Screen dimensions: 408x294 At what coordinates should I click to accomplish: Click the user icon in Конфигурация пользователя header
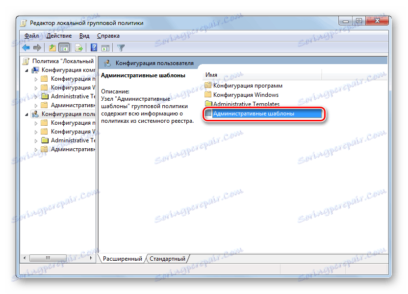coord(107,63)
